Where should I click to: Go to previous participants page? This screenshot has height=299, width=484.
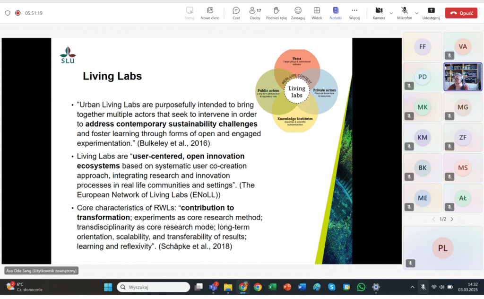tap(434, 220)
